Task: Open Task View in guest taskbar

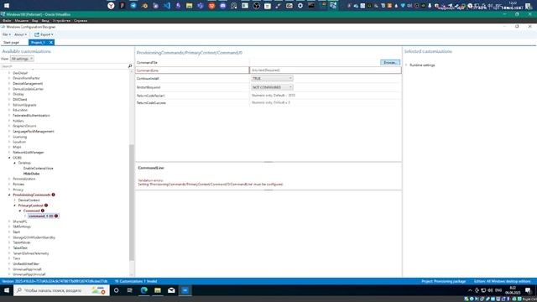Action: (x=130, y=290)
